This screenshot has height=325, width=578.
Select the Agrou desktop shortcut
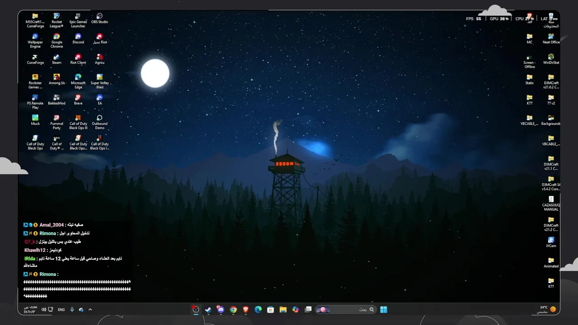pos(100,59)
